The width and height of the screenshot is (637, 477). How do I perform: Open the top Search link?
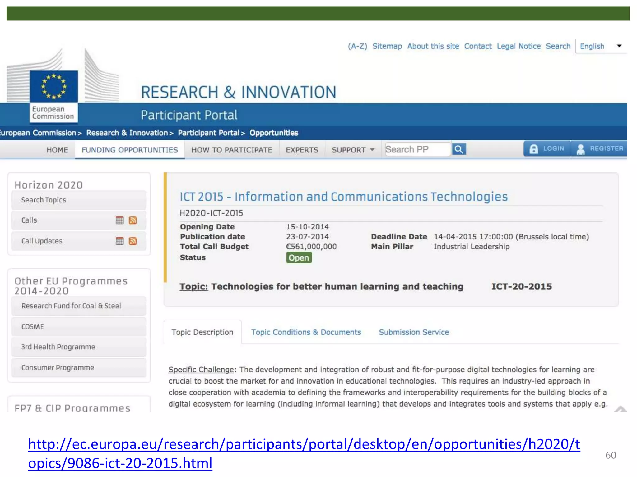(558, 46)
